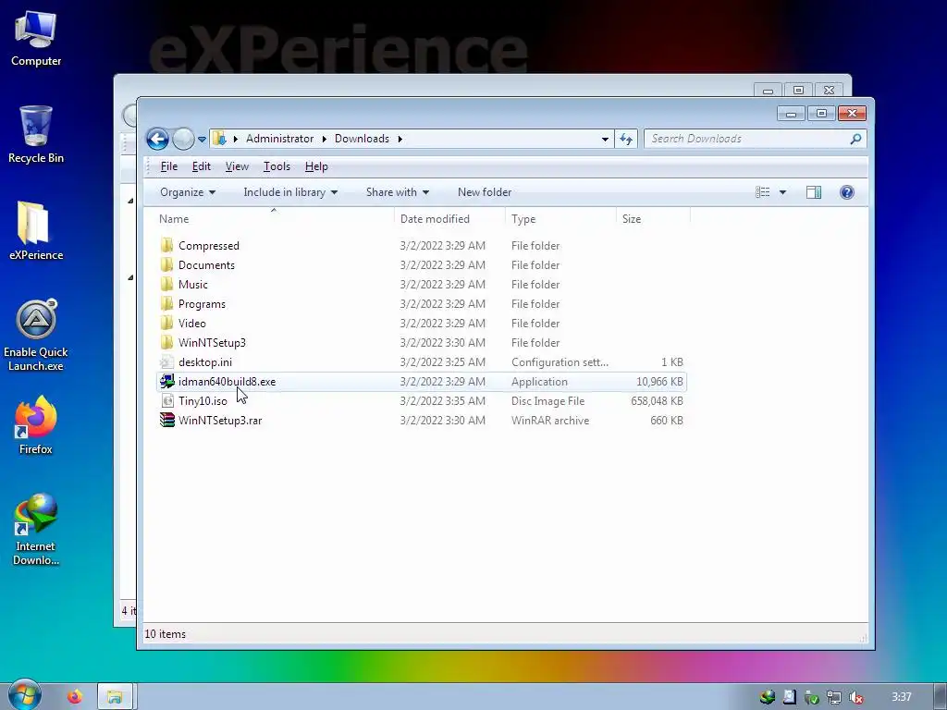Image resolution: width=947 pixels, height=710 pixels.
Task: Open the Help question mark icon
Action: 847,192
